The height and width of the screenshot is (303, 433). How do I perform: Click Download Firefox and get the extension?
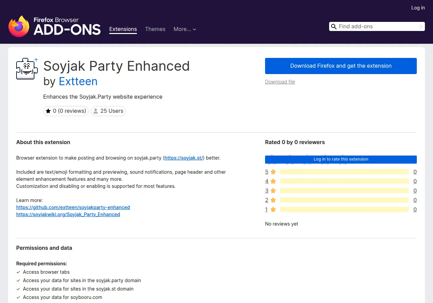point(341,66)
